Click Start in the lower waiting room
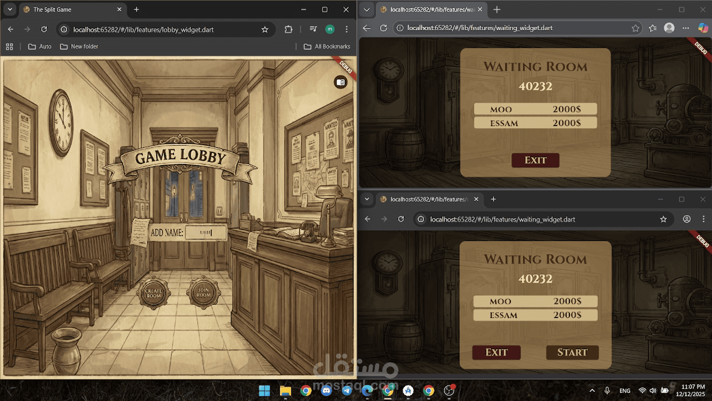 (x=572, y=352)
